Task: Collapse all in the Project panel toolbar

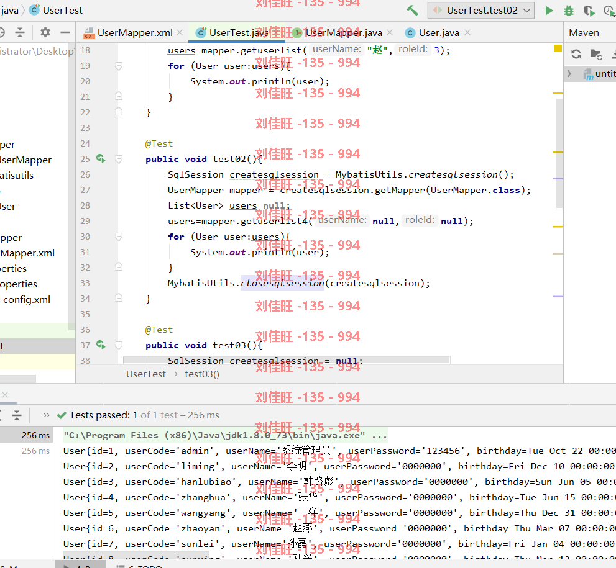Action: [x=20, y=32]
